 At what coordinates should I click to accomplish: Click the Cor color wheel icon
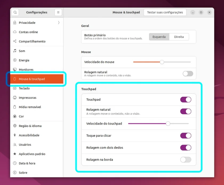15,116
